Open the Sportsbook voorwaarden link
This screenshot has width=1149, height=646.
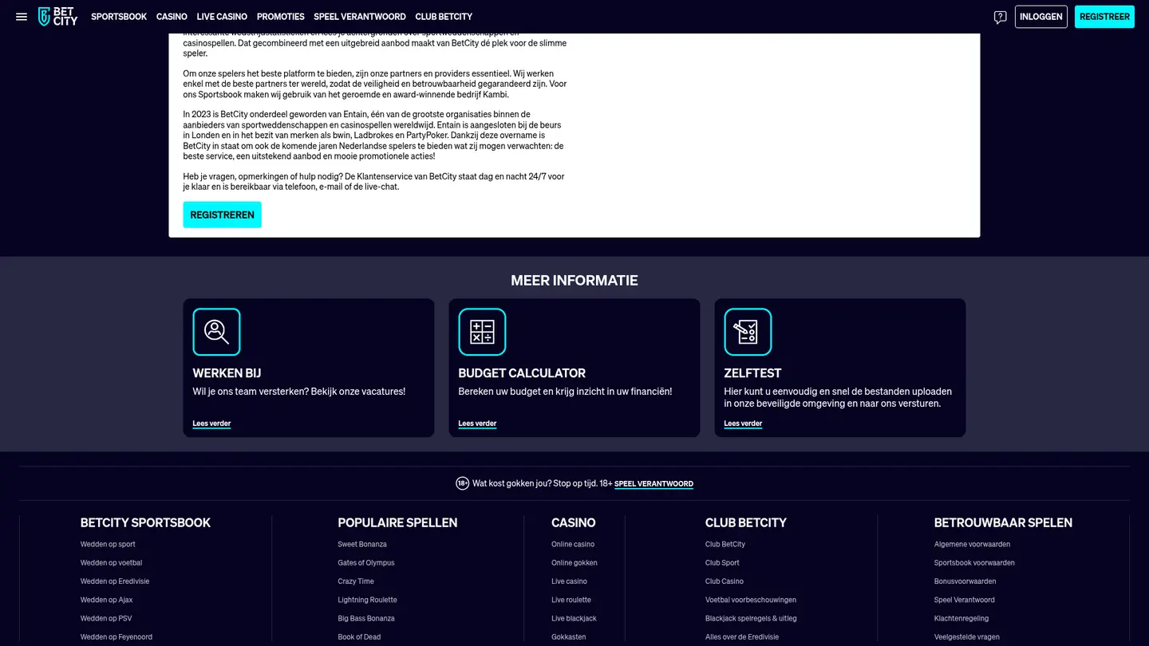(974, 562)
